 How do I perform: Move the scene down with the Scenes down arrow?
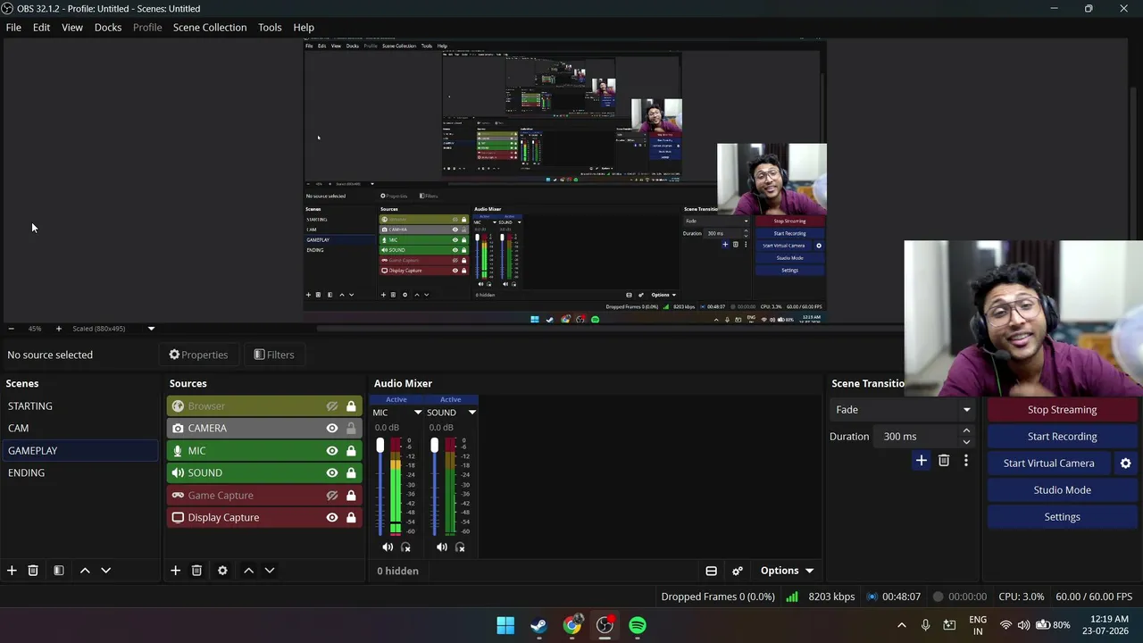[x=105, y=571]
